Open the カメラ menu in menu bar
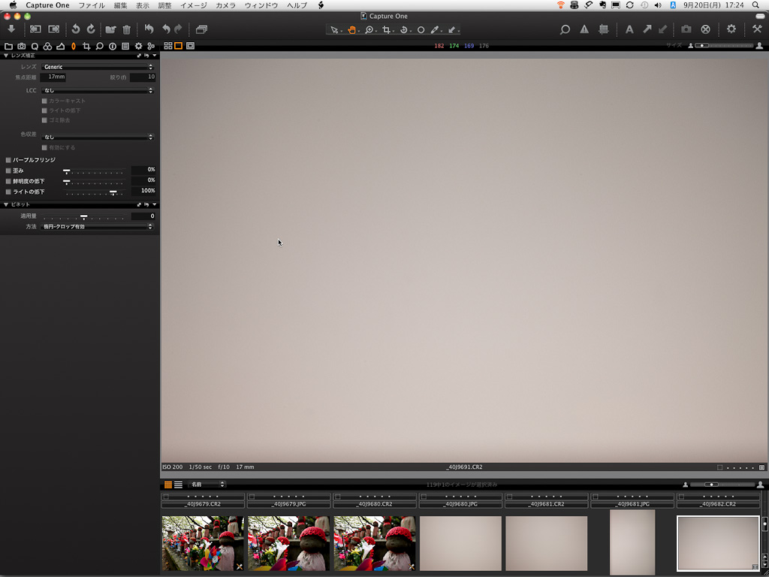 (225, 5)
